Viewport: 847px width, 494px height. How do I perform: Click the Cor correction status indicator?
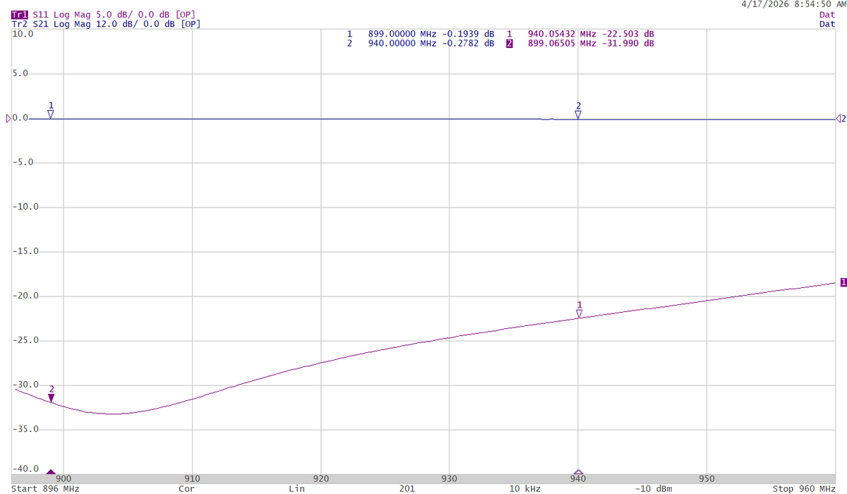coord(186,488)
